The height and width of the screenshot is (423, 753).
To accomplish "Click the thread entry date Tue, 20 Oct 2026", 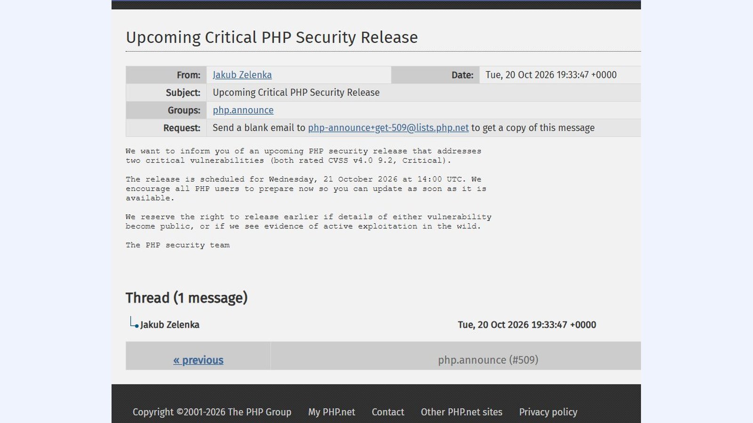I will coord(527,325).
